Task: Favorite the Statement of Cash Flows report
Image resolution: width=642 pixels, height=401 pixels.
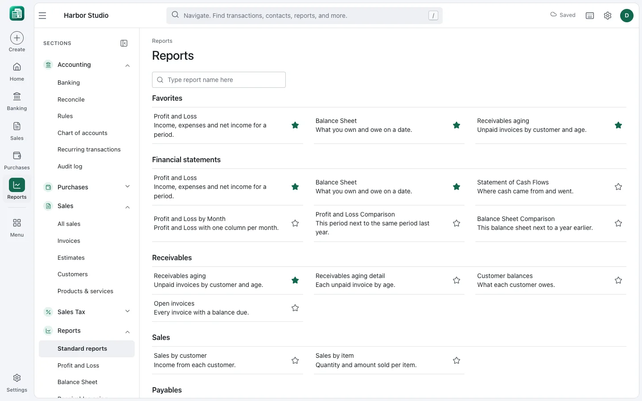Action: point(618,187)
